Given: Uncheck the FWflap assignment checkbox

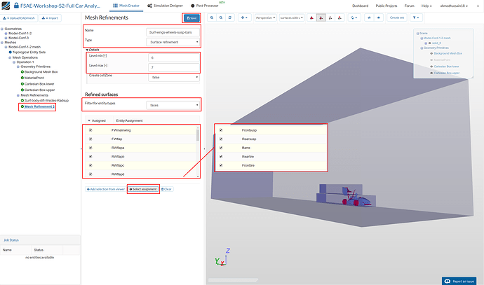Looking at the screenshot, I should click(90, 139).
